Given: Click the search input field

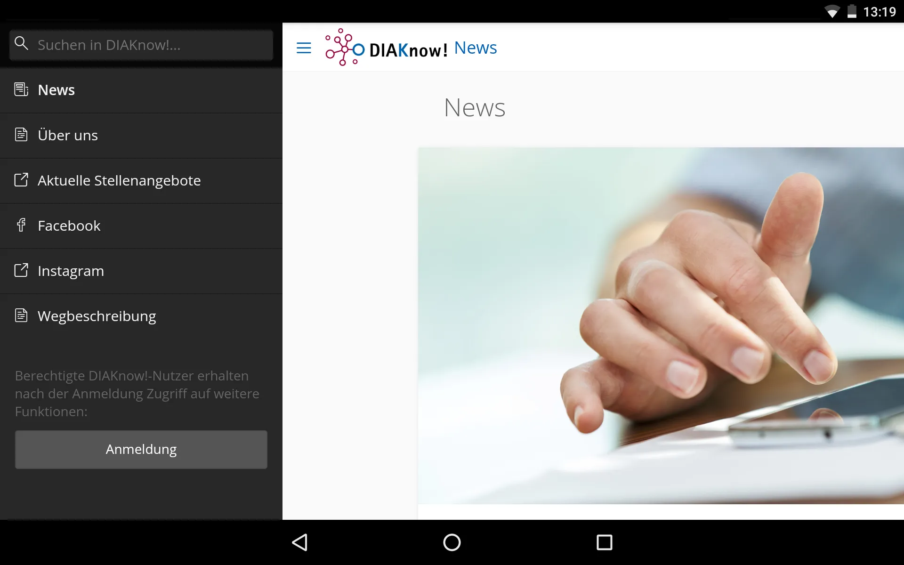Looking at the screenshot, I should [x=141, y=45].
